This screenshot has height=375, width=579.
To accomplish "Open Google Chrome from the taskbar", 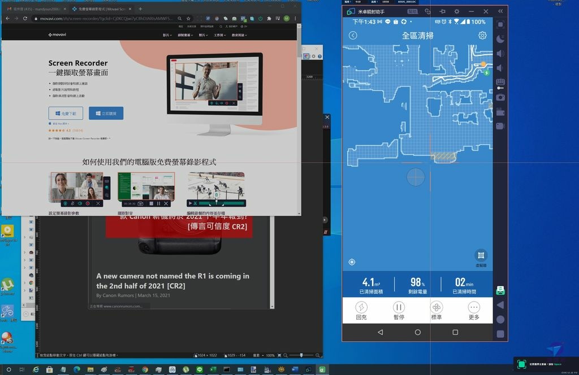I will coord(145,369).
